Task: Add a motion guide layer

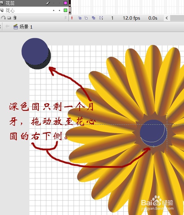Action: tap(3, 18)
